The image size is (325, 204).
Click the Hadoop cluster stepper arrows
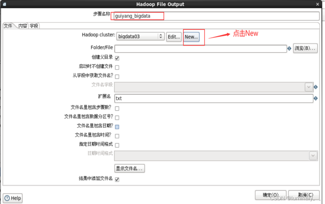(161, 36)
